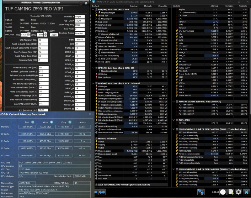Expand the Core Clock szorzók row

point(96,59)
